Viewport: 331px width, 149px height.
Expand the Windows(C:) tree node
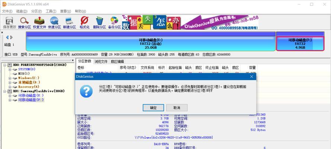10,78
